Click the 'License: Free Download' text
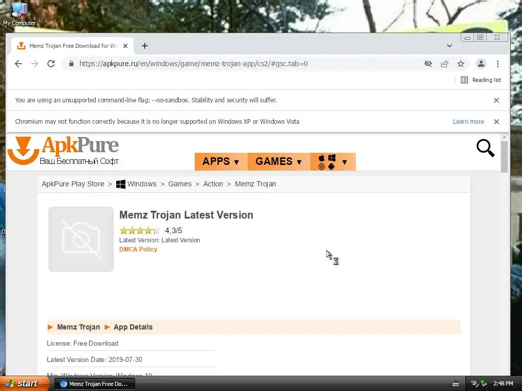 (83, 344)
